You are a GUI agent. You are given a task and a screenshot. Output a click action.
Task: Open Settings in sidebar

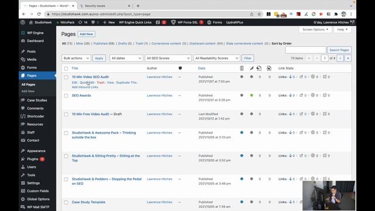pyautogui.click(x=33, y=183)
